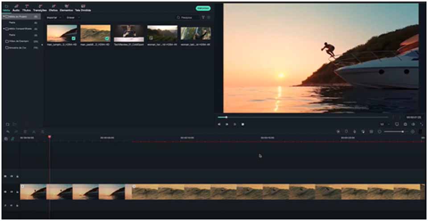Open the Importar dropdown
Screen dimensions: 428x221
(x=54, y=17)
